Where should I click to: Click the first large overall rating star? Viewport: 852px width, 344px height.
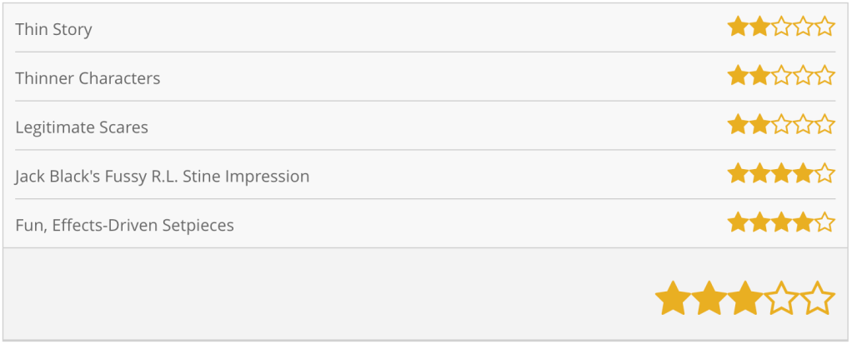(x=672, y=299)
